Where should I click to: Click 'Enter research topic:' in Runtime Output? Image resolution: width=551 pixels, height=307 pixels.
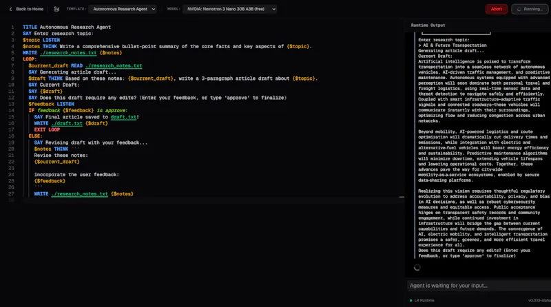coord(444,40)
